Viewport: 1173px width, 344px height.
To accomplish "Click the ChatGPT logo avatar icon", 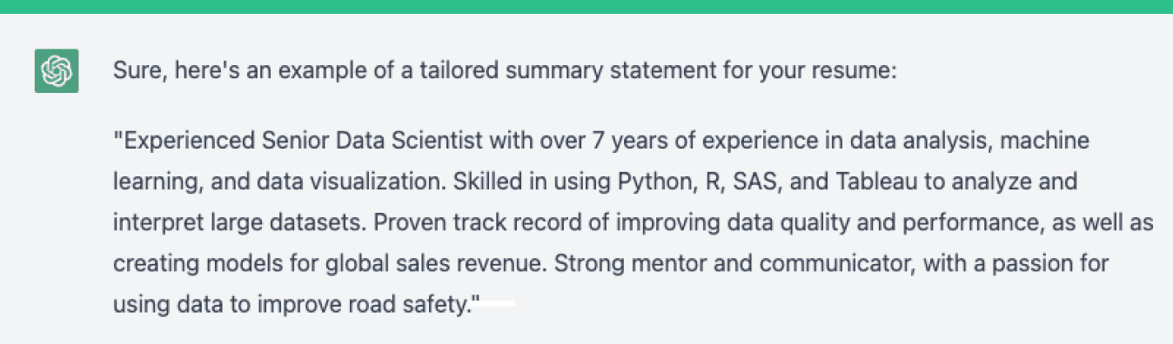I will pyautogui.click(x=57, y=70).
